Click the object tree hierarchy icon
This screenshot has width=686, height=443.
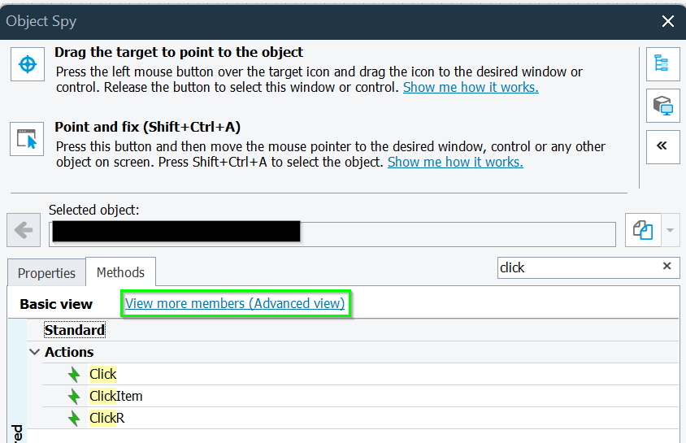pyautogui.click(x=662, y=64)
